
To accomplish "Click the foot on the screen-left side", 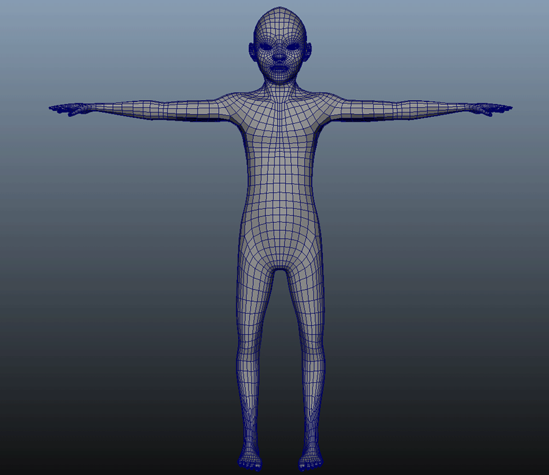I will (249, 461).
